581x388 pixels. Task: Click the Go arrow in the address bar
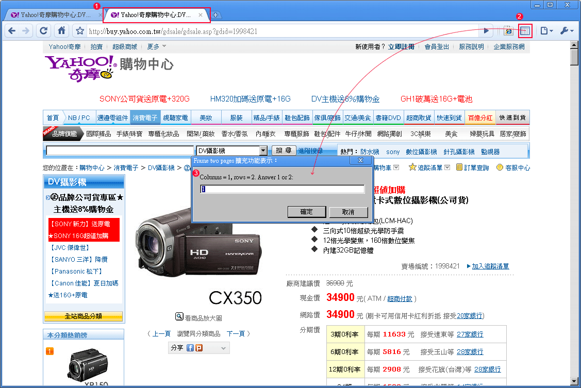(x=486, y=31)
